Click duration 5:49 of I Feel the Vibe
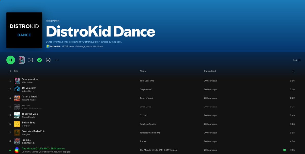This screenshot has width=305, height=154. click(x=292, y=115)
